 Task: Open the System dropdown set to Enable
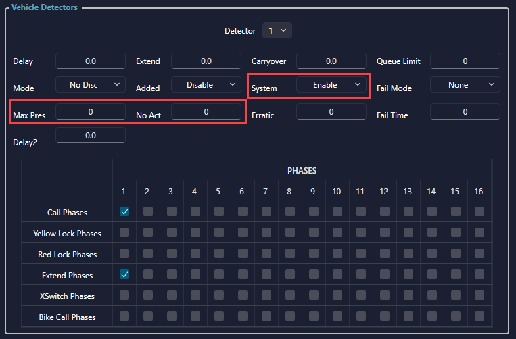[331, 85]
